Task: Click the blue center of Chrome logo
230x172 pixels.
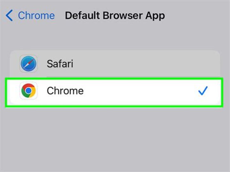Action: coord(28,91)
